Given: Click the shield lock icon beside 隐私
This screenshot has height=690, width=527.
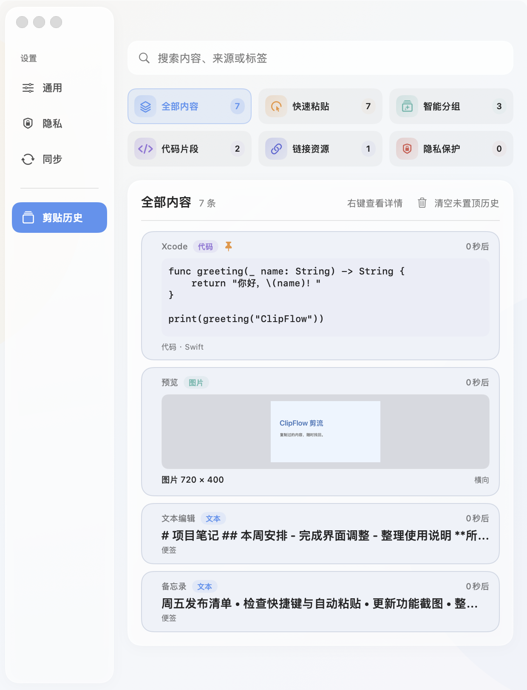Looking at the screenshot, I should pos(28,124).
